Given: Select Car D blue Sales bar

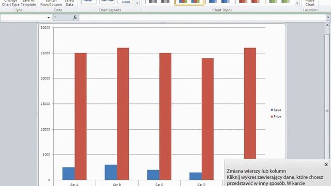Looking at the screenshot, I should [195, 176].
